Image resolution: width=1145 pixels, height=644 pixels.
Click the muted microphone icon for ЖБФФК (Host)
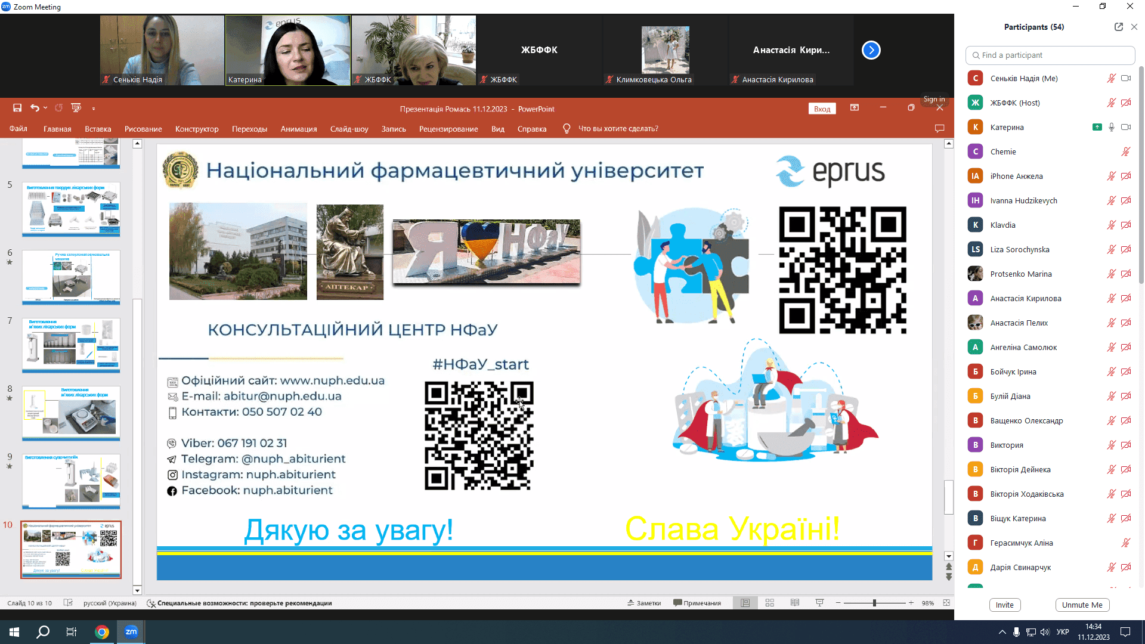[x=1111, y=103]
